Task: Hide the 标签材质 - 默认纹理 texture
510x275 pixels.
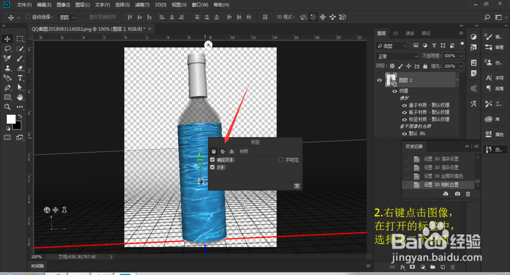Action: tap(404, 119)
